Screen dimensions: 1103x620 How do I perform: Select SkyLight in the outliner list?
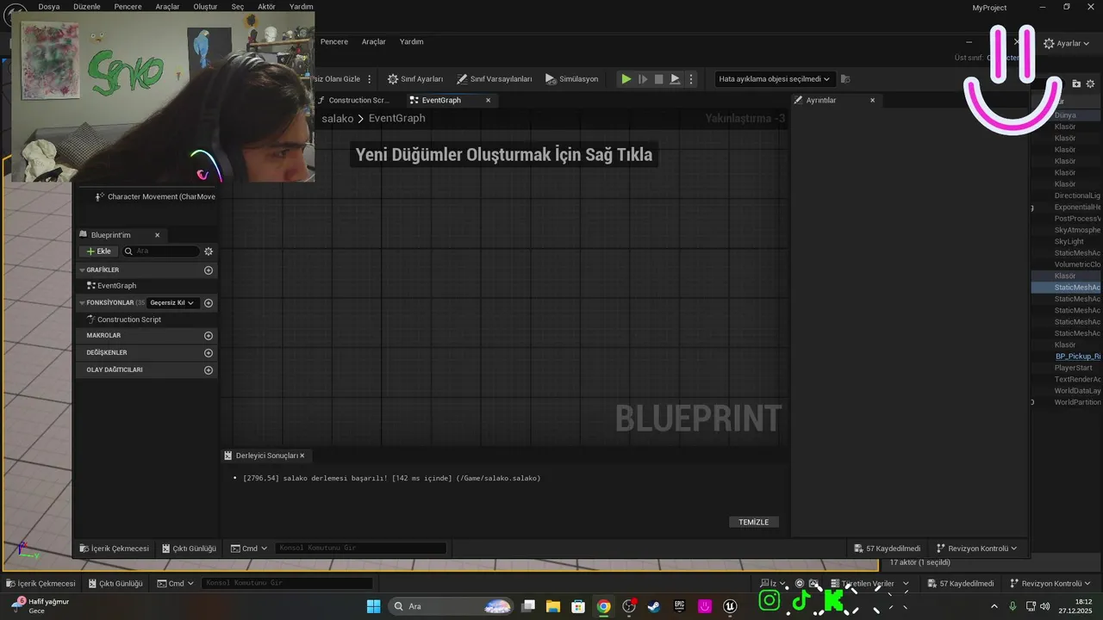[1069, 242]
